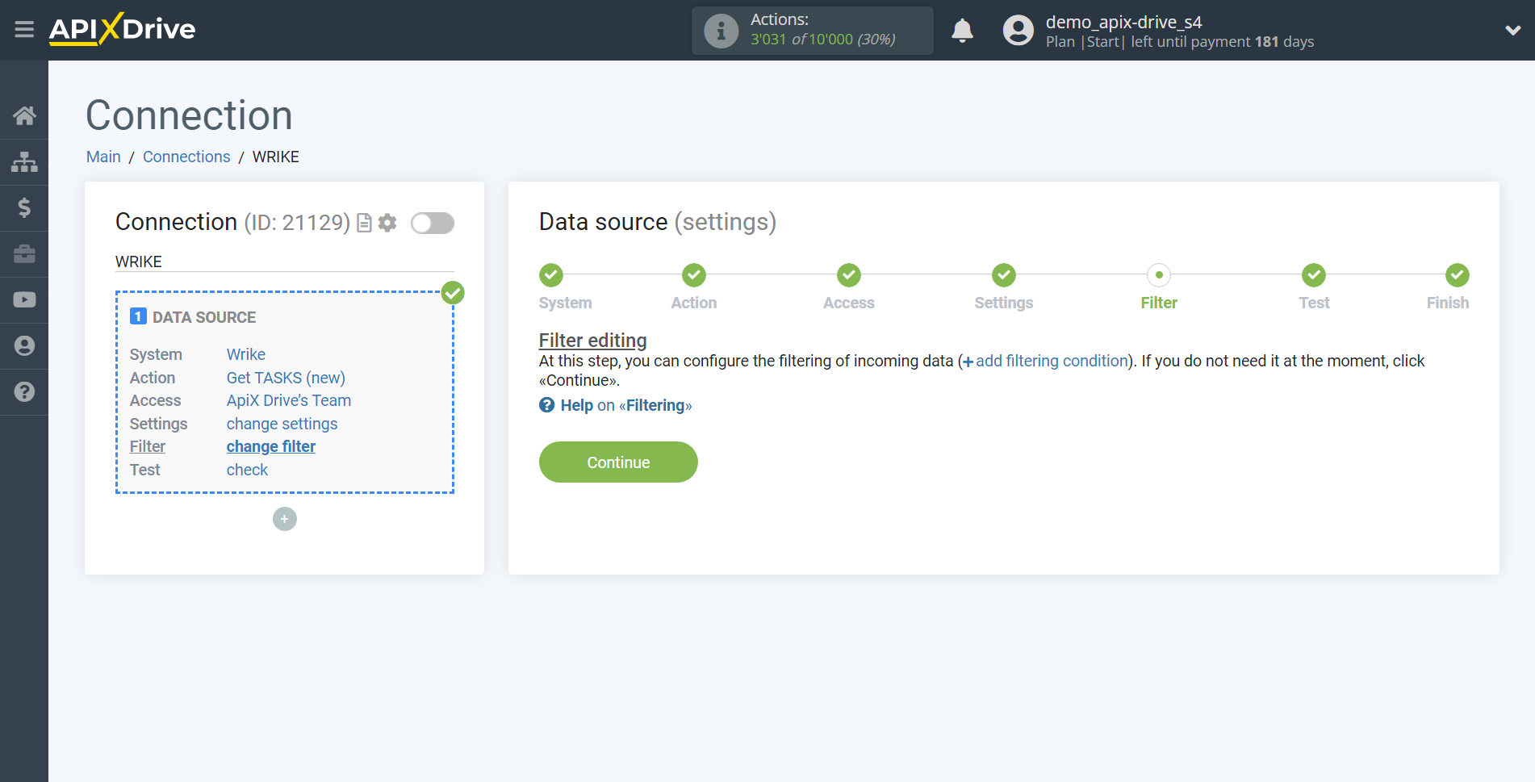The width and height of the screenshot is (1535, 782).
Task: Add a new block with plus icon
Action: [x=285, y=519]
